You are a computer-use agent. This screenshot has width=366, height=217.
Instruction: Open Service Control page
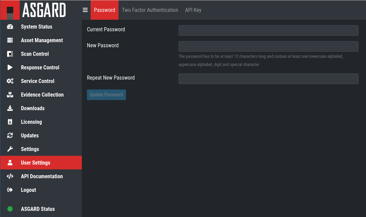point(38,81)
